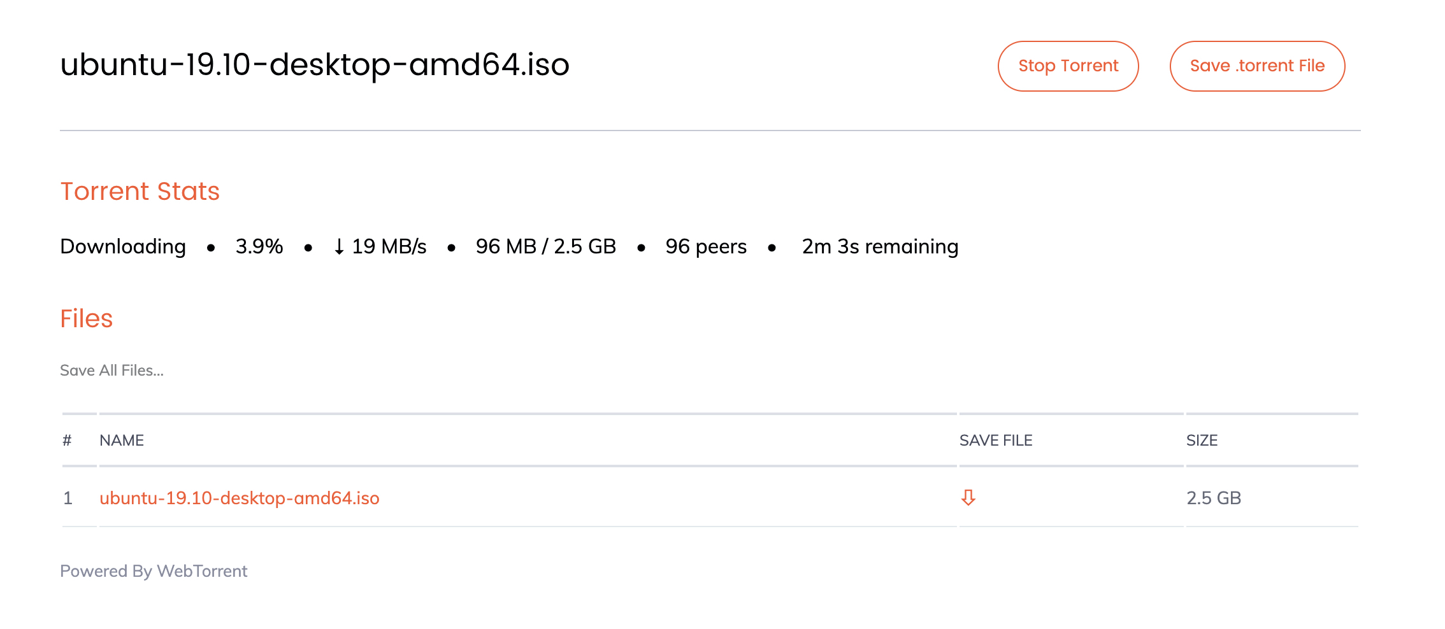Click the Files section heading
Image resolution: width=1445 pixels, height=629 pixels.
click(86, 319)
